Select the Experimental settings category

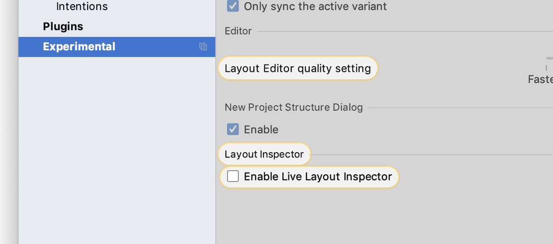pos(117,47)
